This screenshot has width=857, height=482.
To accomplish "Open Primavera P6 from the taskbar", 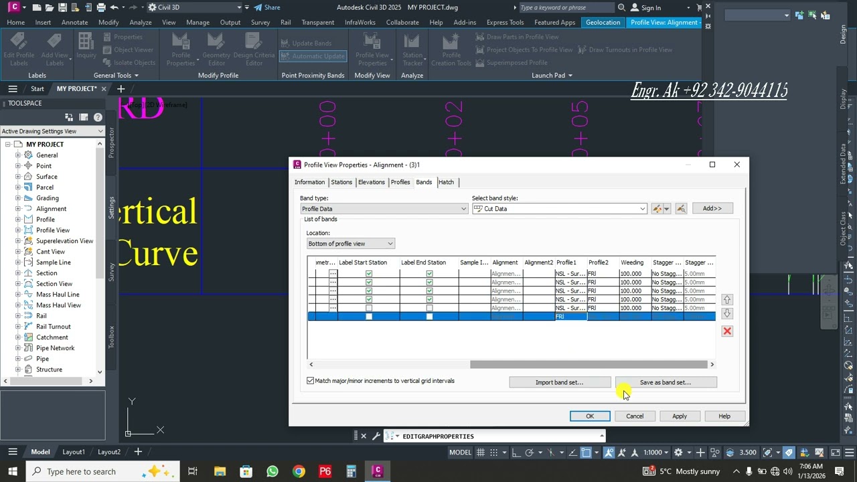I will pyautogui.click(x=325, y=471).
